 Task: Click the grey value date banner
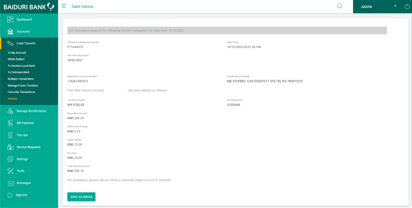point(227,30)
